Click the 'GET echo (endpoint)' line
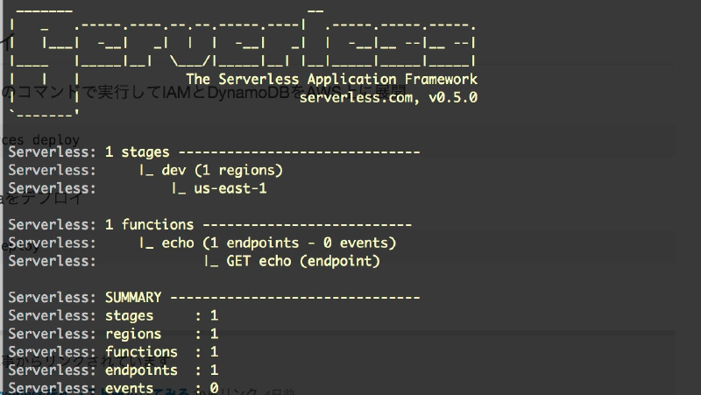 pyautogui.click(x=292, y=261)
